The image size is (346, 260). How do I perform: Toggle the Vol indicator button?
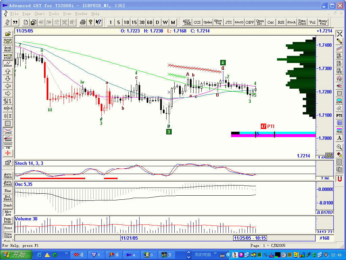pos(313,22)
